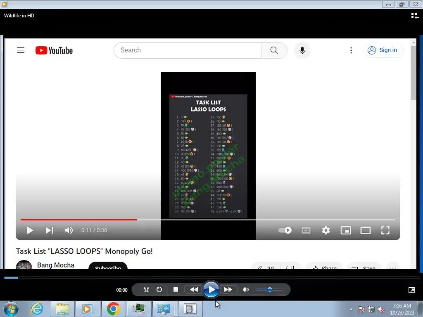Stop playback in Media Player
423x317 pixels.
point(176,289)
